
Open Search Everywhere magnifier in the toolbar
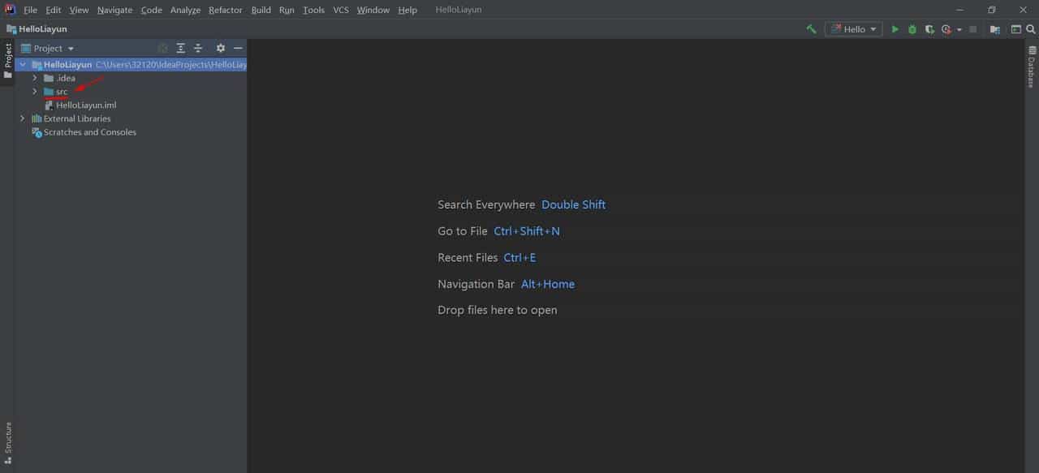point(1030,28)
